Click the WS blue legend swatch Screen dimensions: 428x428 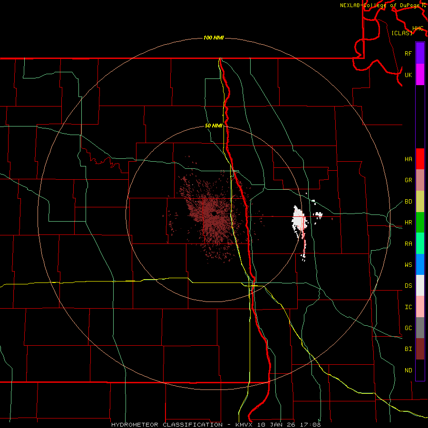[420, 264]
